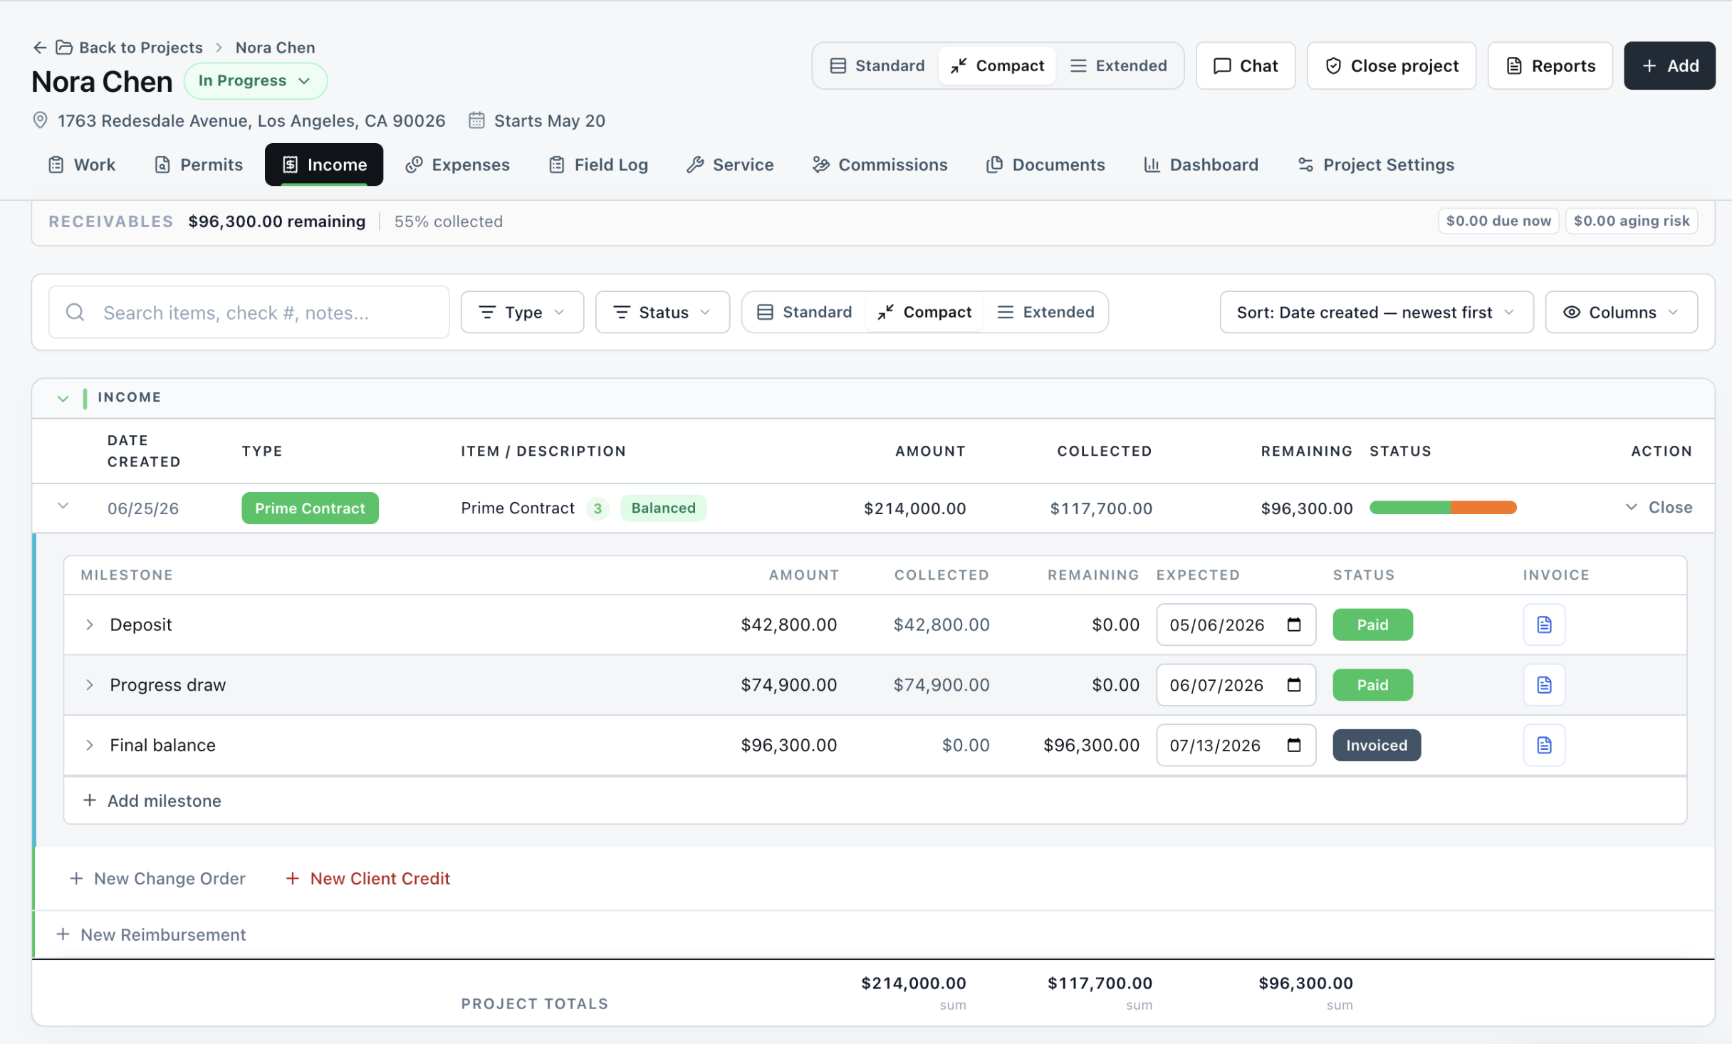This screenshot has width=1732, height=1044.
Task: Switch header view to Extended
Action: pyautogui.click(x=1118, y=66)
